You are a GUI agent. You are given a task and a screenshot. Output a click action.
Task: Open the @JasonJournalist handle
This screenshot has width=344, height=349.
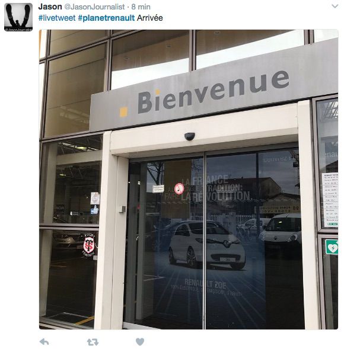click(94, 7)
